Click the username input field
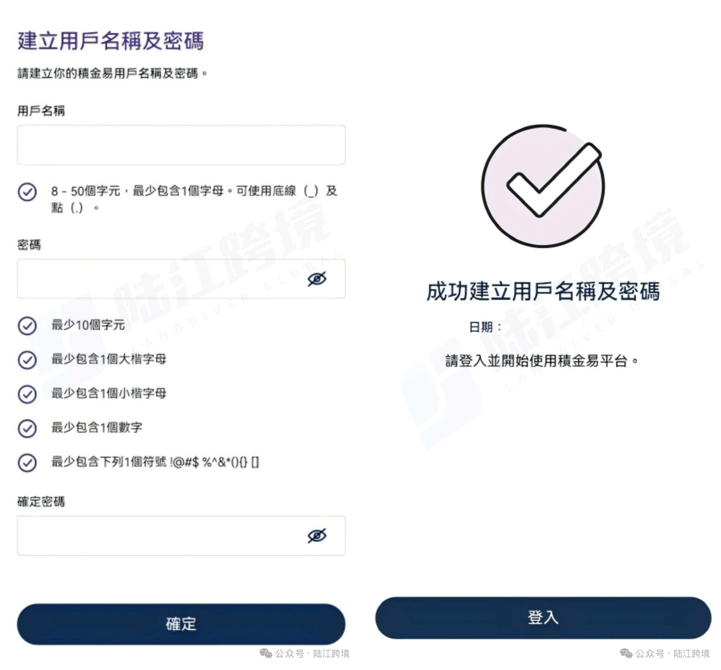The height and width of the screenshot is (670, 721). (181, 145)
